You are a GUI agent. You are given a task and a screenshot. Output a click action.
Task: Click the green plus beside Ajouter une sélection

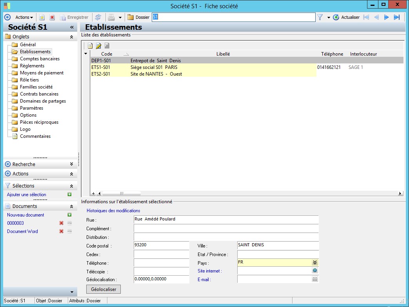click(69, 195)
